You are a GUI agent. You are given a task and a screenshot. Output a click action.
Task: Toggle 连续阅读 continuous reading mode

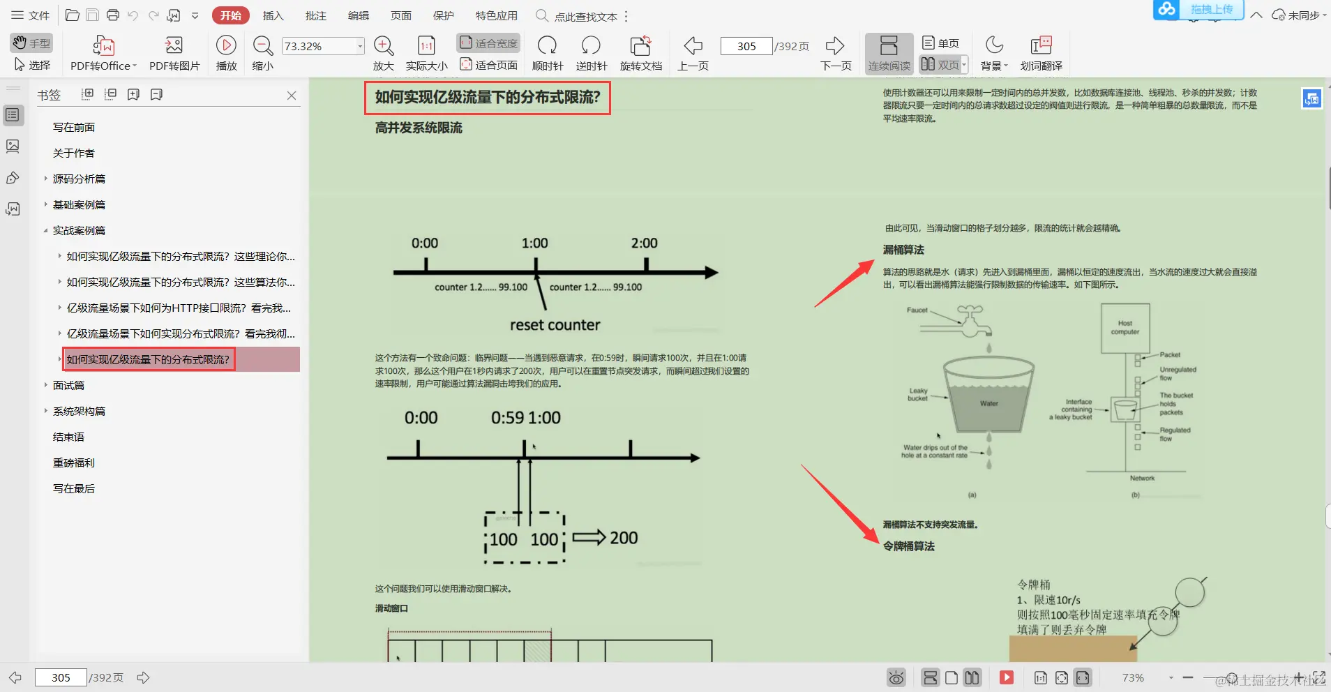889,54
